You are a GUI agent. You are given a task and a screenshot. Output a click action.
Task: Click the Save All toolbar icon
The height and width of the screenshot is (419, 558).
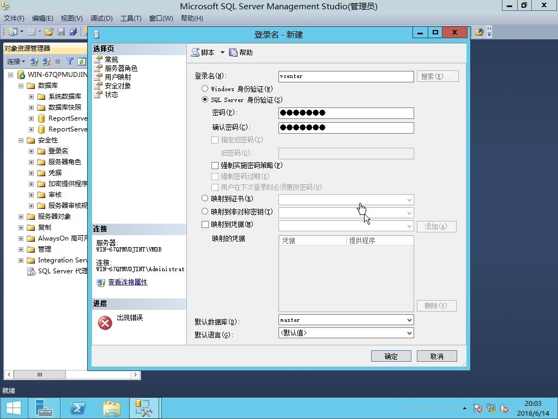[73, 32]
